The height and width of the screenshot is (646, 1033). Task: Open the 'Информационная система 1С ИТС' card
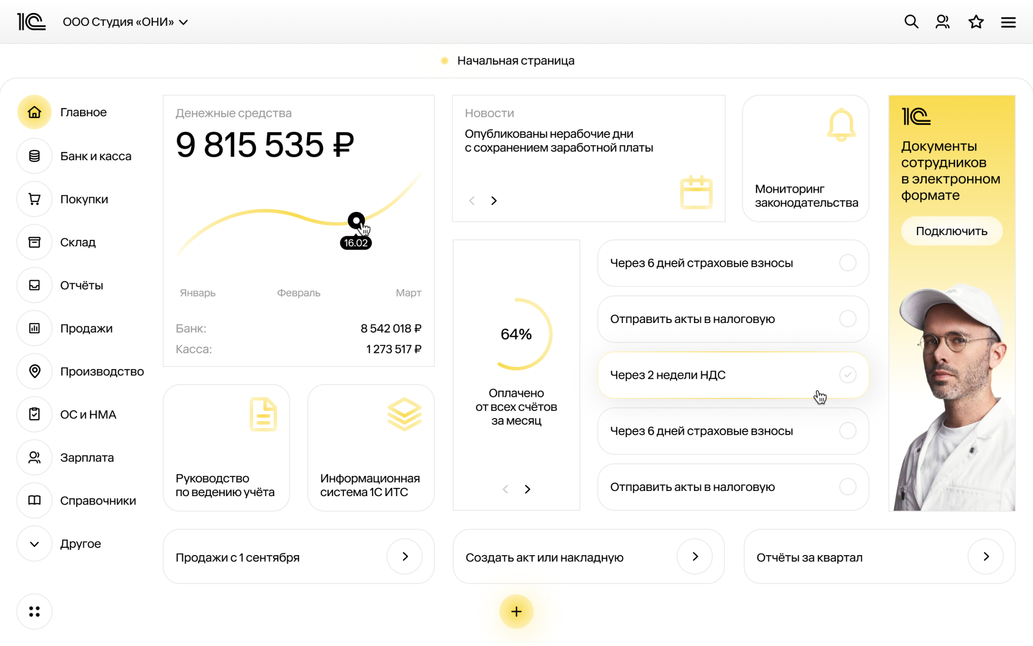click(x=370, y=448)
